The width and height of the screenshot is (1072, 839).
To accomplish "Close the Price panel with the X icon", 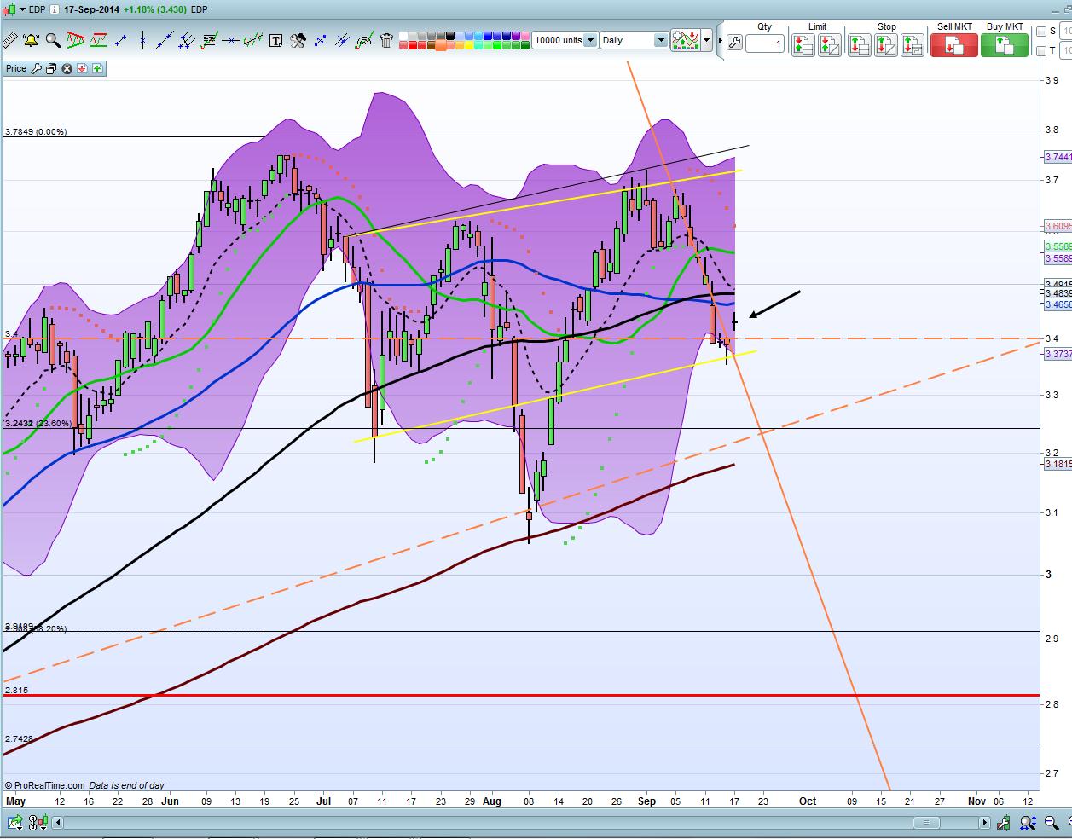I will click(x=67, y=68).
